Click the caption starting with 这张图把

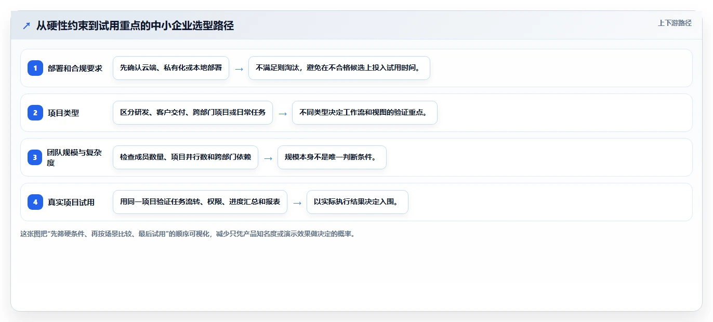pyautogui.click(x=188, y=234)
